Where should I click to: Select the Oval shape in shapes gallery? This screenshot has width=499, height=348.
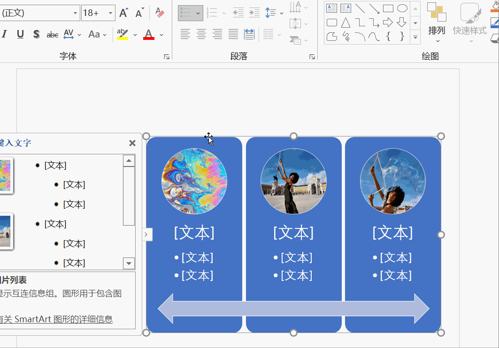click(x=402, y=8)
